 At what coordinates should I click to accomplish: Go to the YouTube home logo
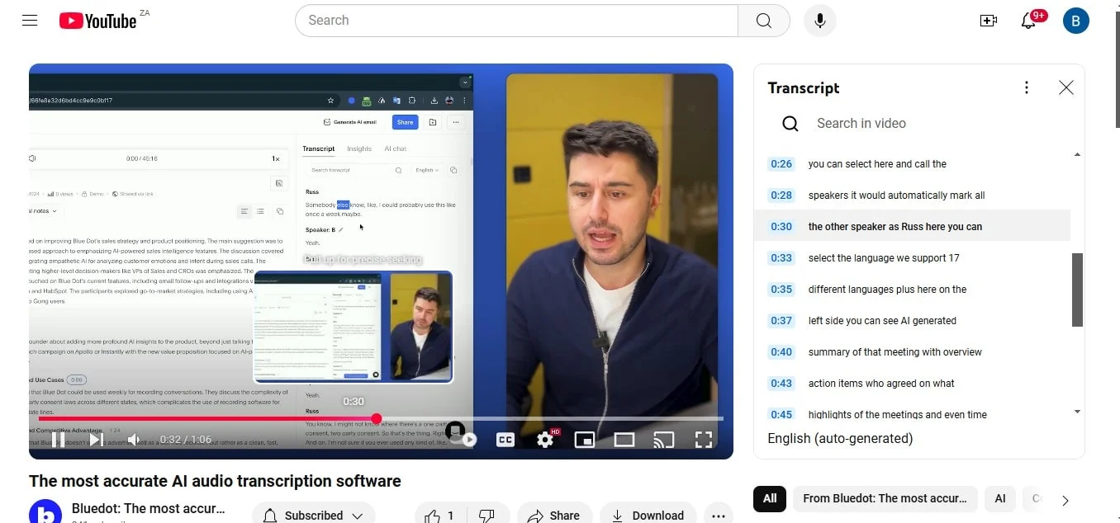point(97,21)
